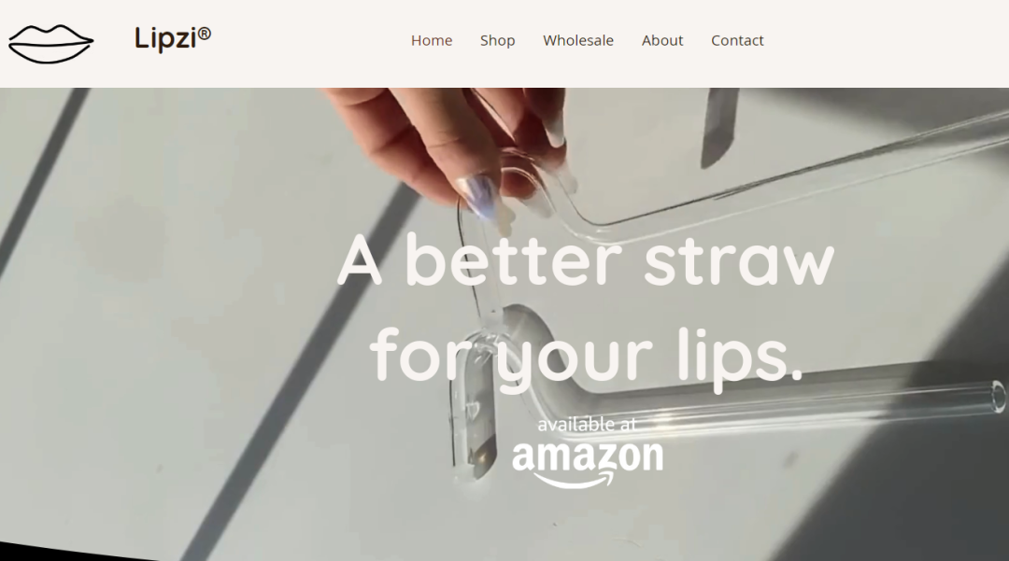1009x561 pixels.
Task: Click the 'for your lips.' headline line
Action: point(587,356)
